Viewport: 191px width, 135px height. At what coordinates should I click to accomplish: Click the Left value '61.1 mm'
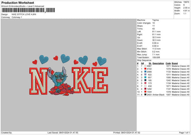tap(156, 32)
